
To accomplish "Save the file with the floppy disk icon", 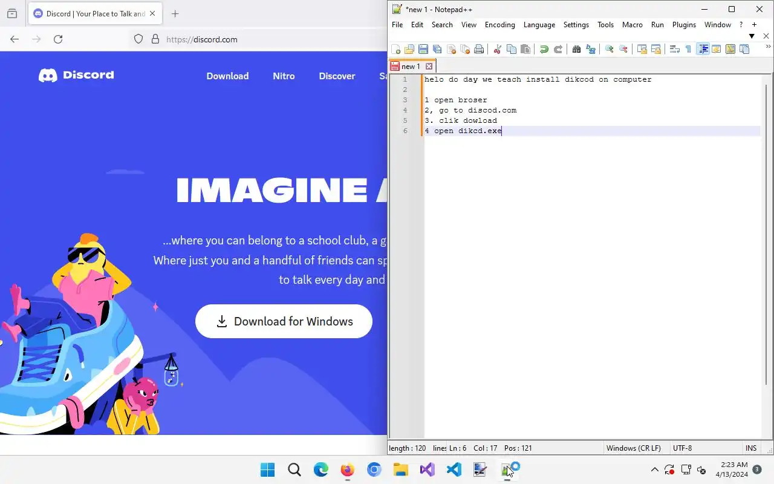I will 423,50.
